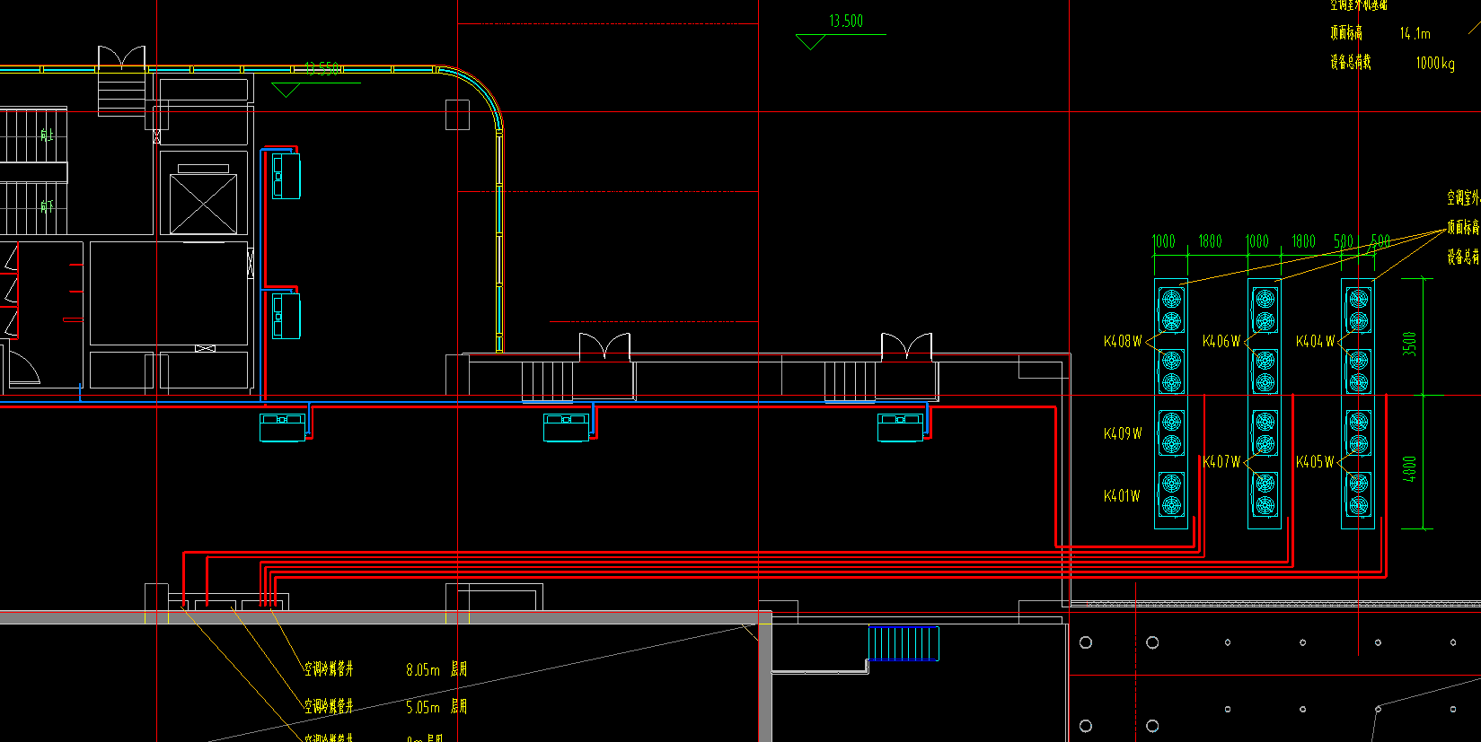Pick the K409W label text
The image size is (1481, 742).
tap(1123, 434)
